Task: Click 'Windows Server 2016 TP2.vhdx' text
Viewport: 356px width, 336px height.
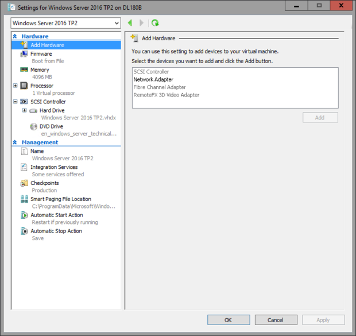Action: (x=78, y=117)
